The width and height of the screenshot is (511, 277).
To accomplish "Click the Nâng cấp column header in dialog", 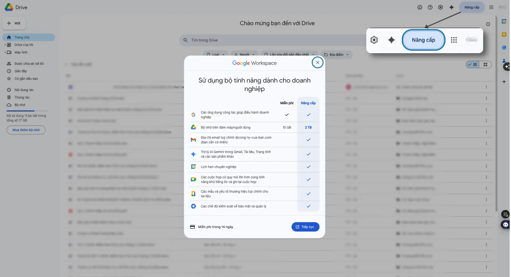I will (x=309, y=103).
